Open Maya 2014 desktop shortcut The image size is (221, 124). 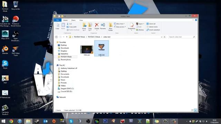(x=5, y=35)
